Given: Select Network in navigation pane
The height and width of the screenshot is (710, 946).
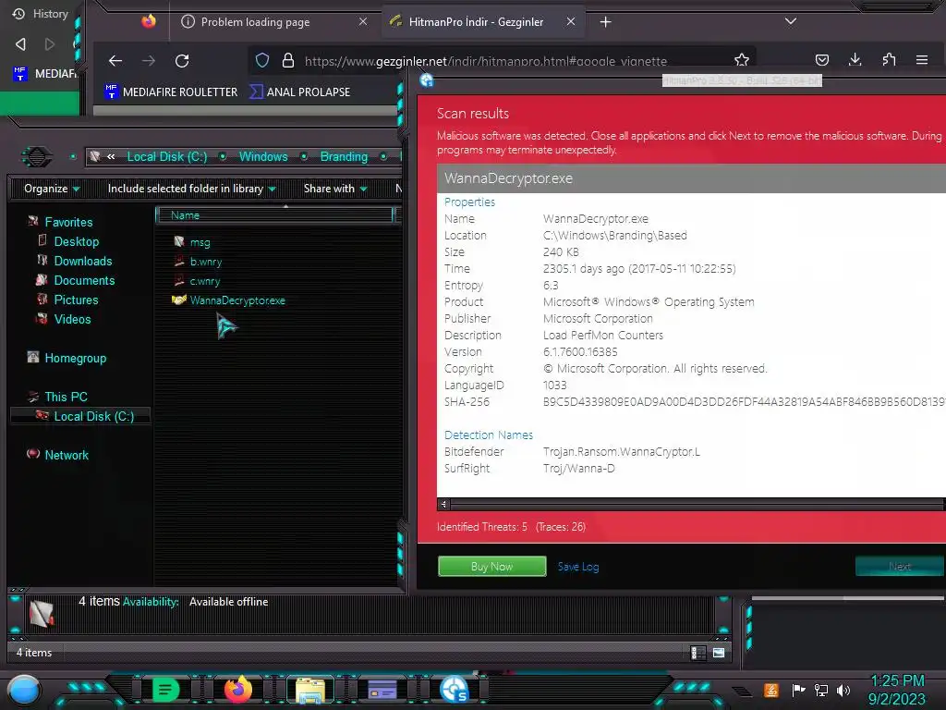Looking at the screenshot, I should 58,455.
